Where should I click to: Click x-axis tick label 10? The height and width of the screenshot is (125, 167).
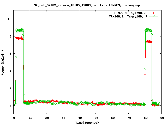(x=31, y=118)
